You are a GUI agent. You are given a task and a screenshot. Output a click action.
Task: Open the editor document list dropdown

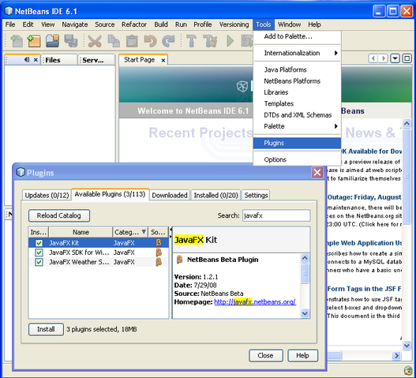pos(395,58)
